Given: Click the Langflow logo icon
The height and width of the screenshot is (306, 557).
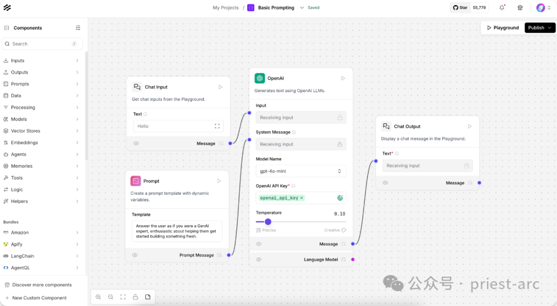Looking at the screenshot, I should (x=7, y=7).
